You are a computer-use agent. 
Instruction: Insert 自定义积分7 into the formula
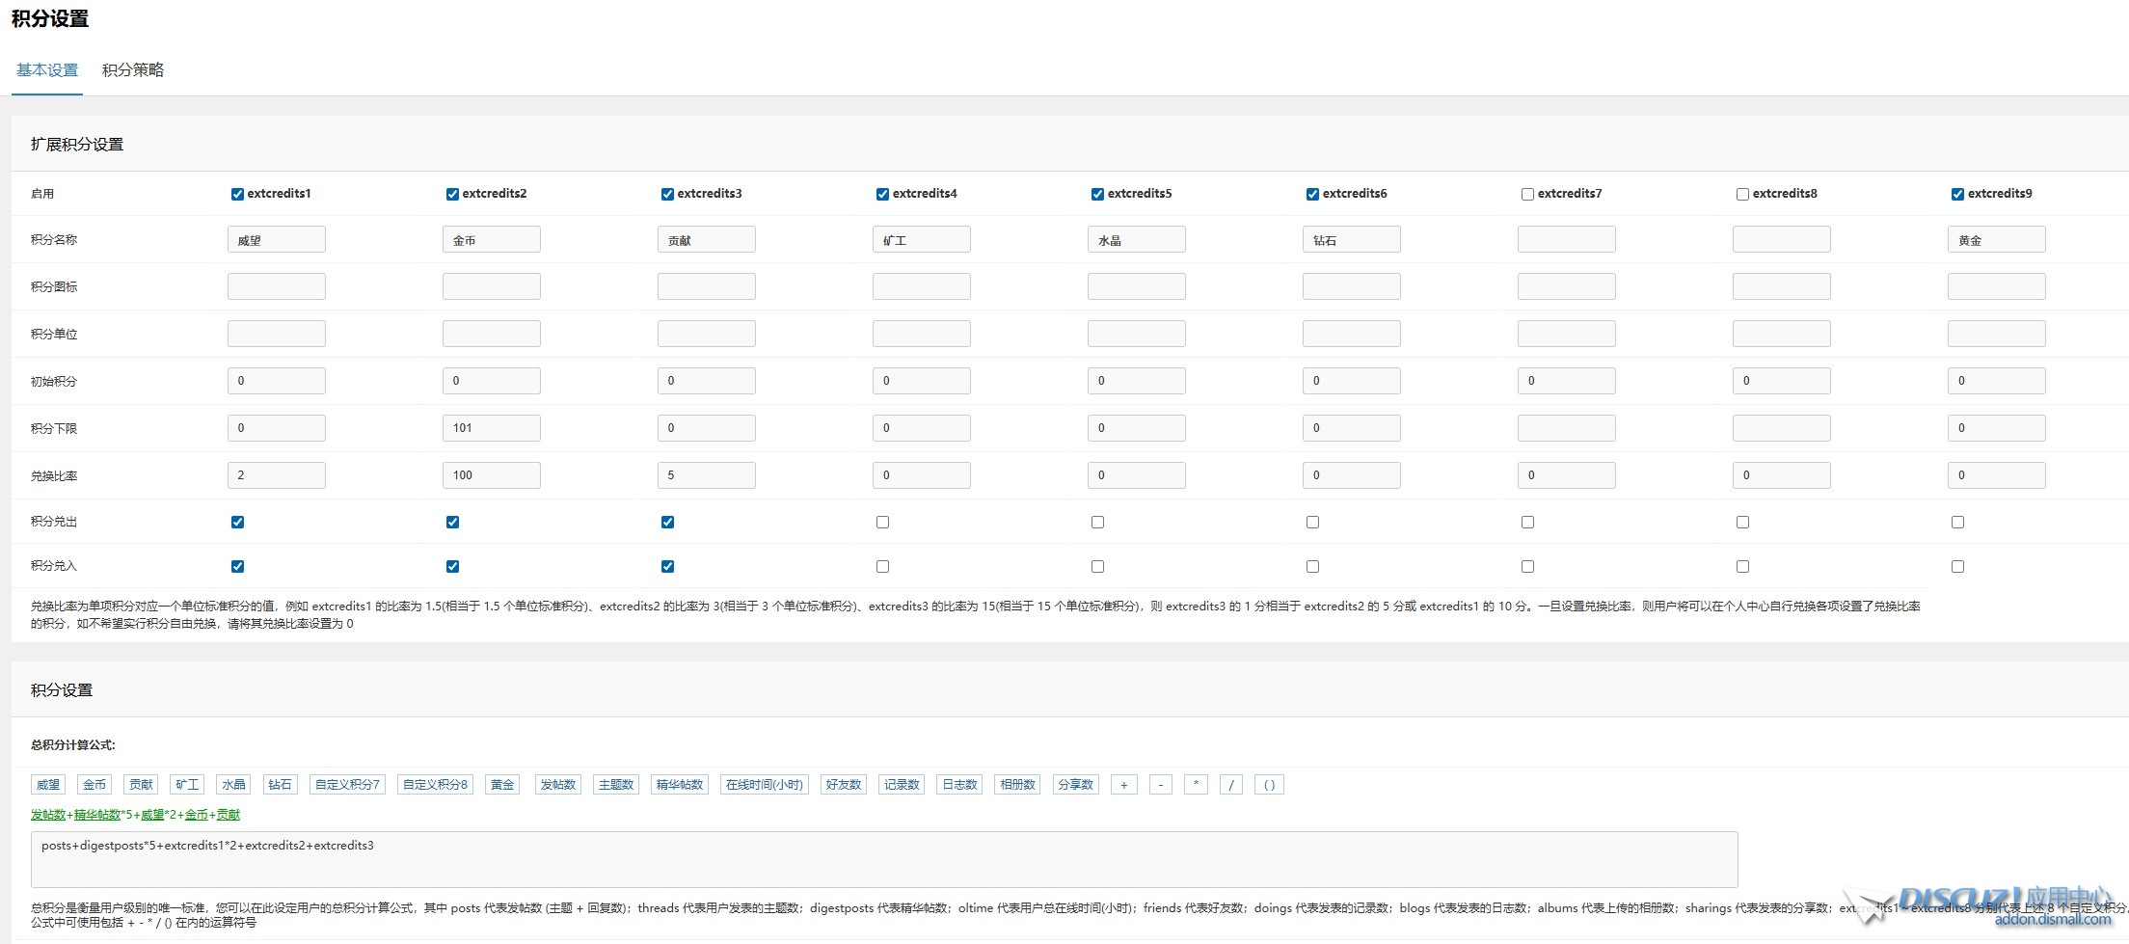(348, 785)
